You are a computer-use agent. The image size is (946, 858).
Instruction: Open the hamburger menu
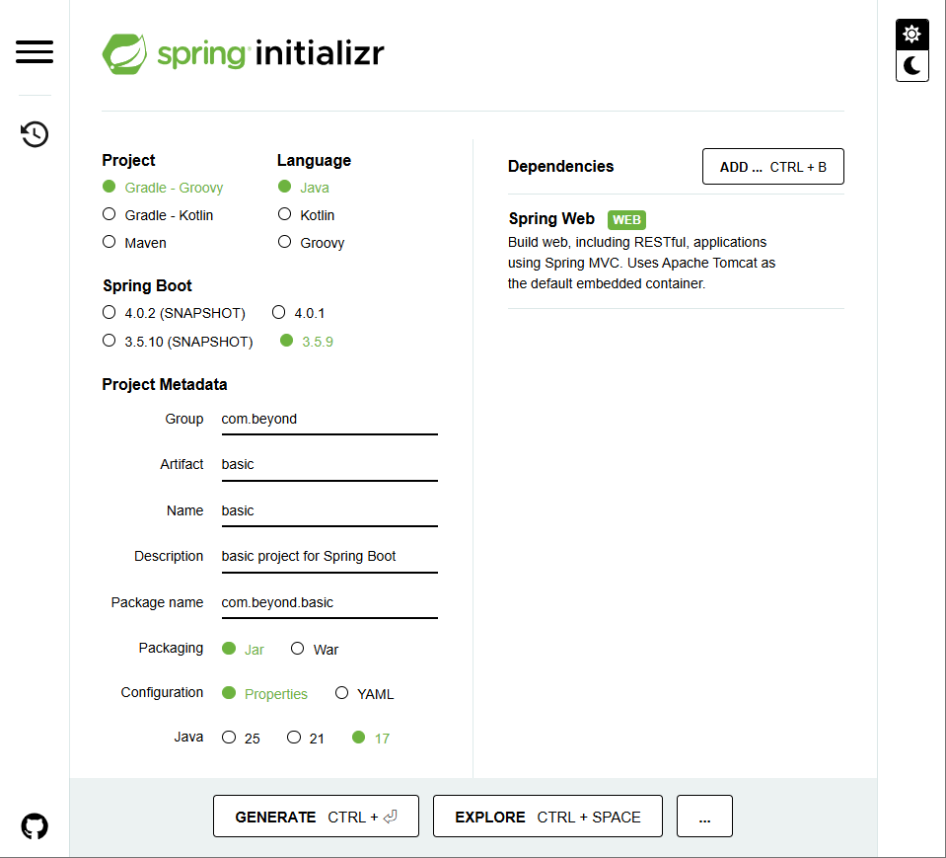tap(35, 52)
